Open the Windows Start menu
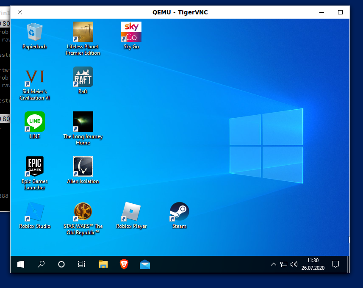Screen dimensions: 363x288 tap(21, 264)
